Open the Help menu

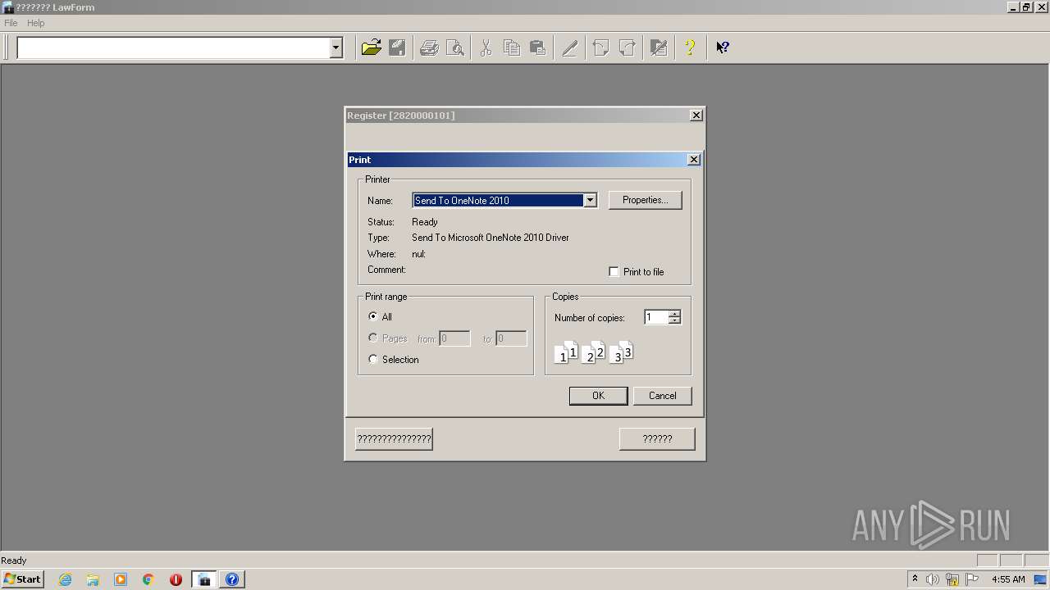pyautogui.click(x=35, y=23)
